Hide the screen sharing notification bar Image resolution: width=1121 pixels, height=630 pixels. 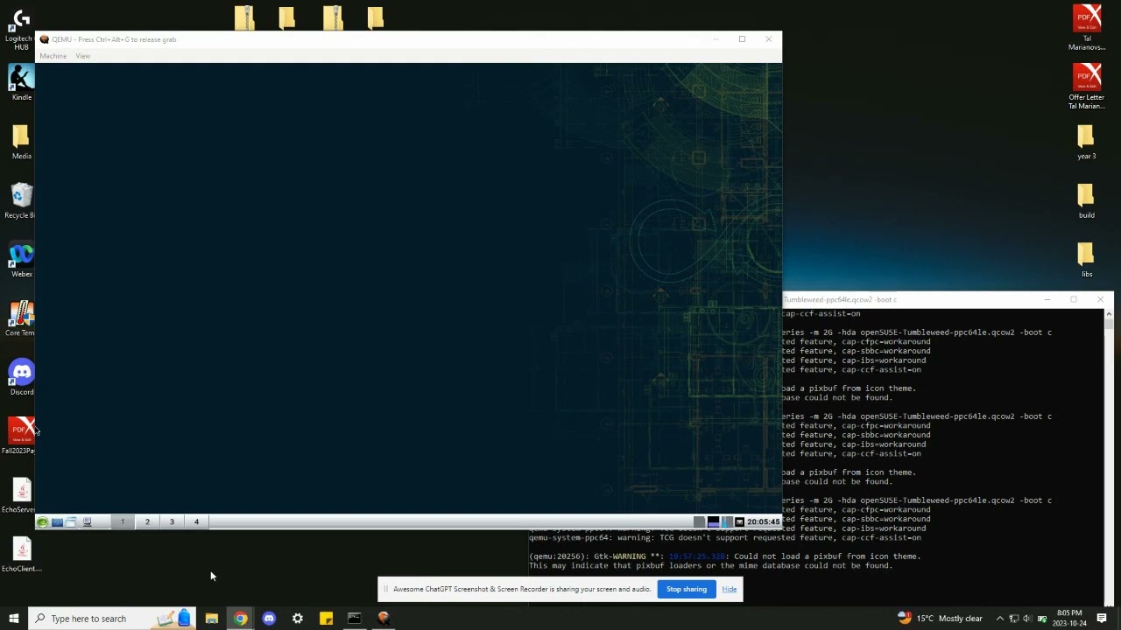[x=730, y=589]
